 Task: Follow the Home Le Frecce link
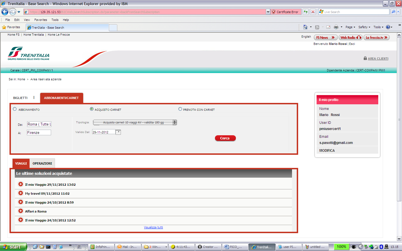(59, 35)
